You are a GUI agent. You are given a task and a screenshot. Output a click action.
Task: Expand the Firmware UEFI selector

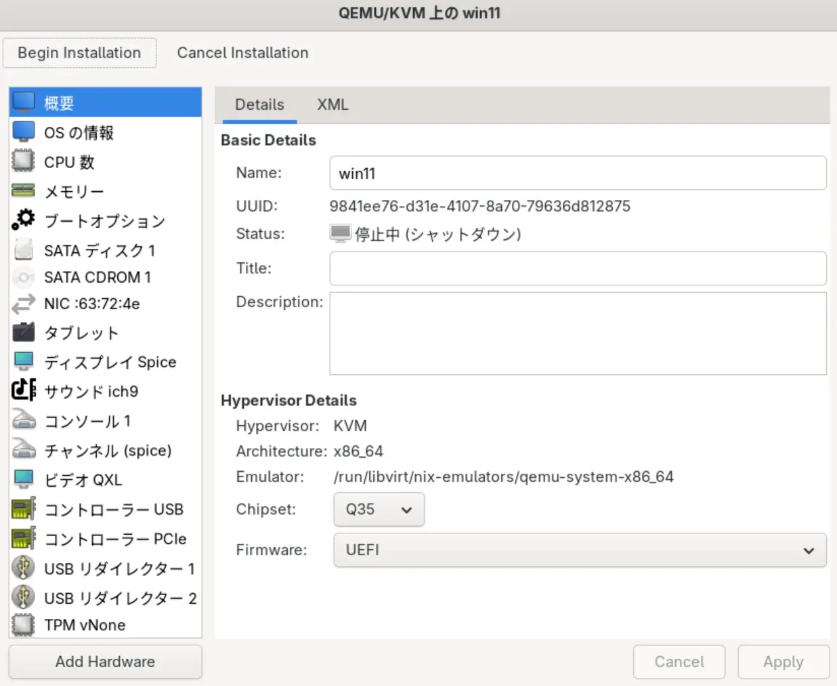[x=579, y=550]
